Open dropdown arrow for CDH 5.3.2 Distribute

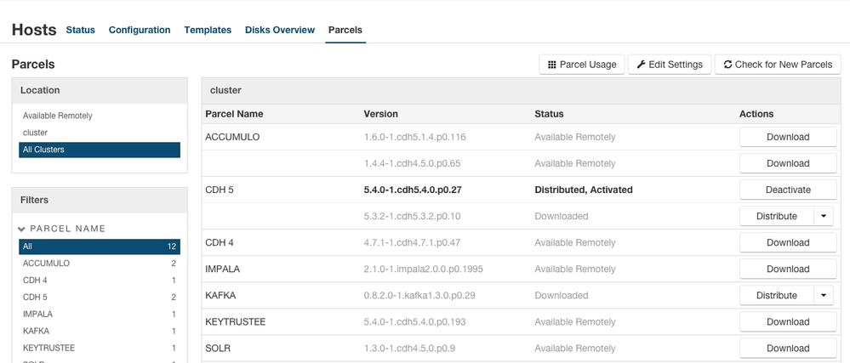pyautogui.click(x=824, y=216)
